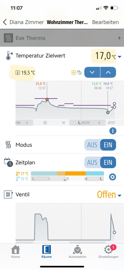Tap Bearbeiten to edit
124x270 pixels.
105,22
